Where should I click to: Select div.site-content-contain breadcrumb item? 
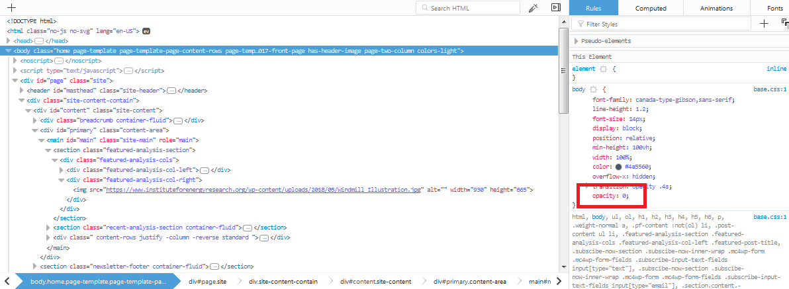[283, 282]
